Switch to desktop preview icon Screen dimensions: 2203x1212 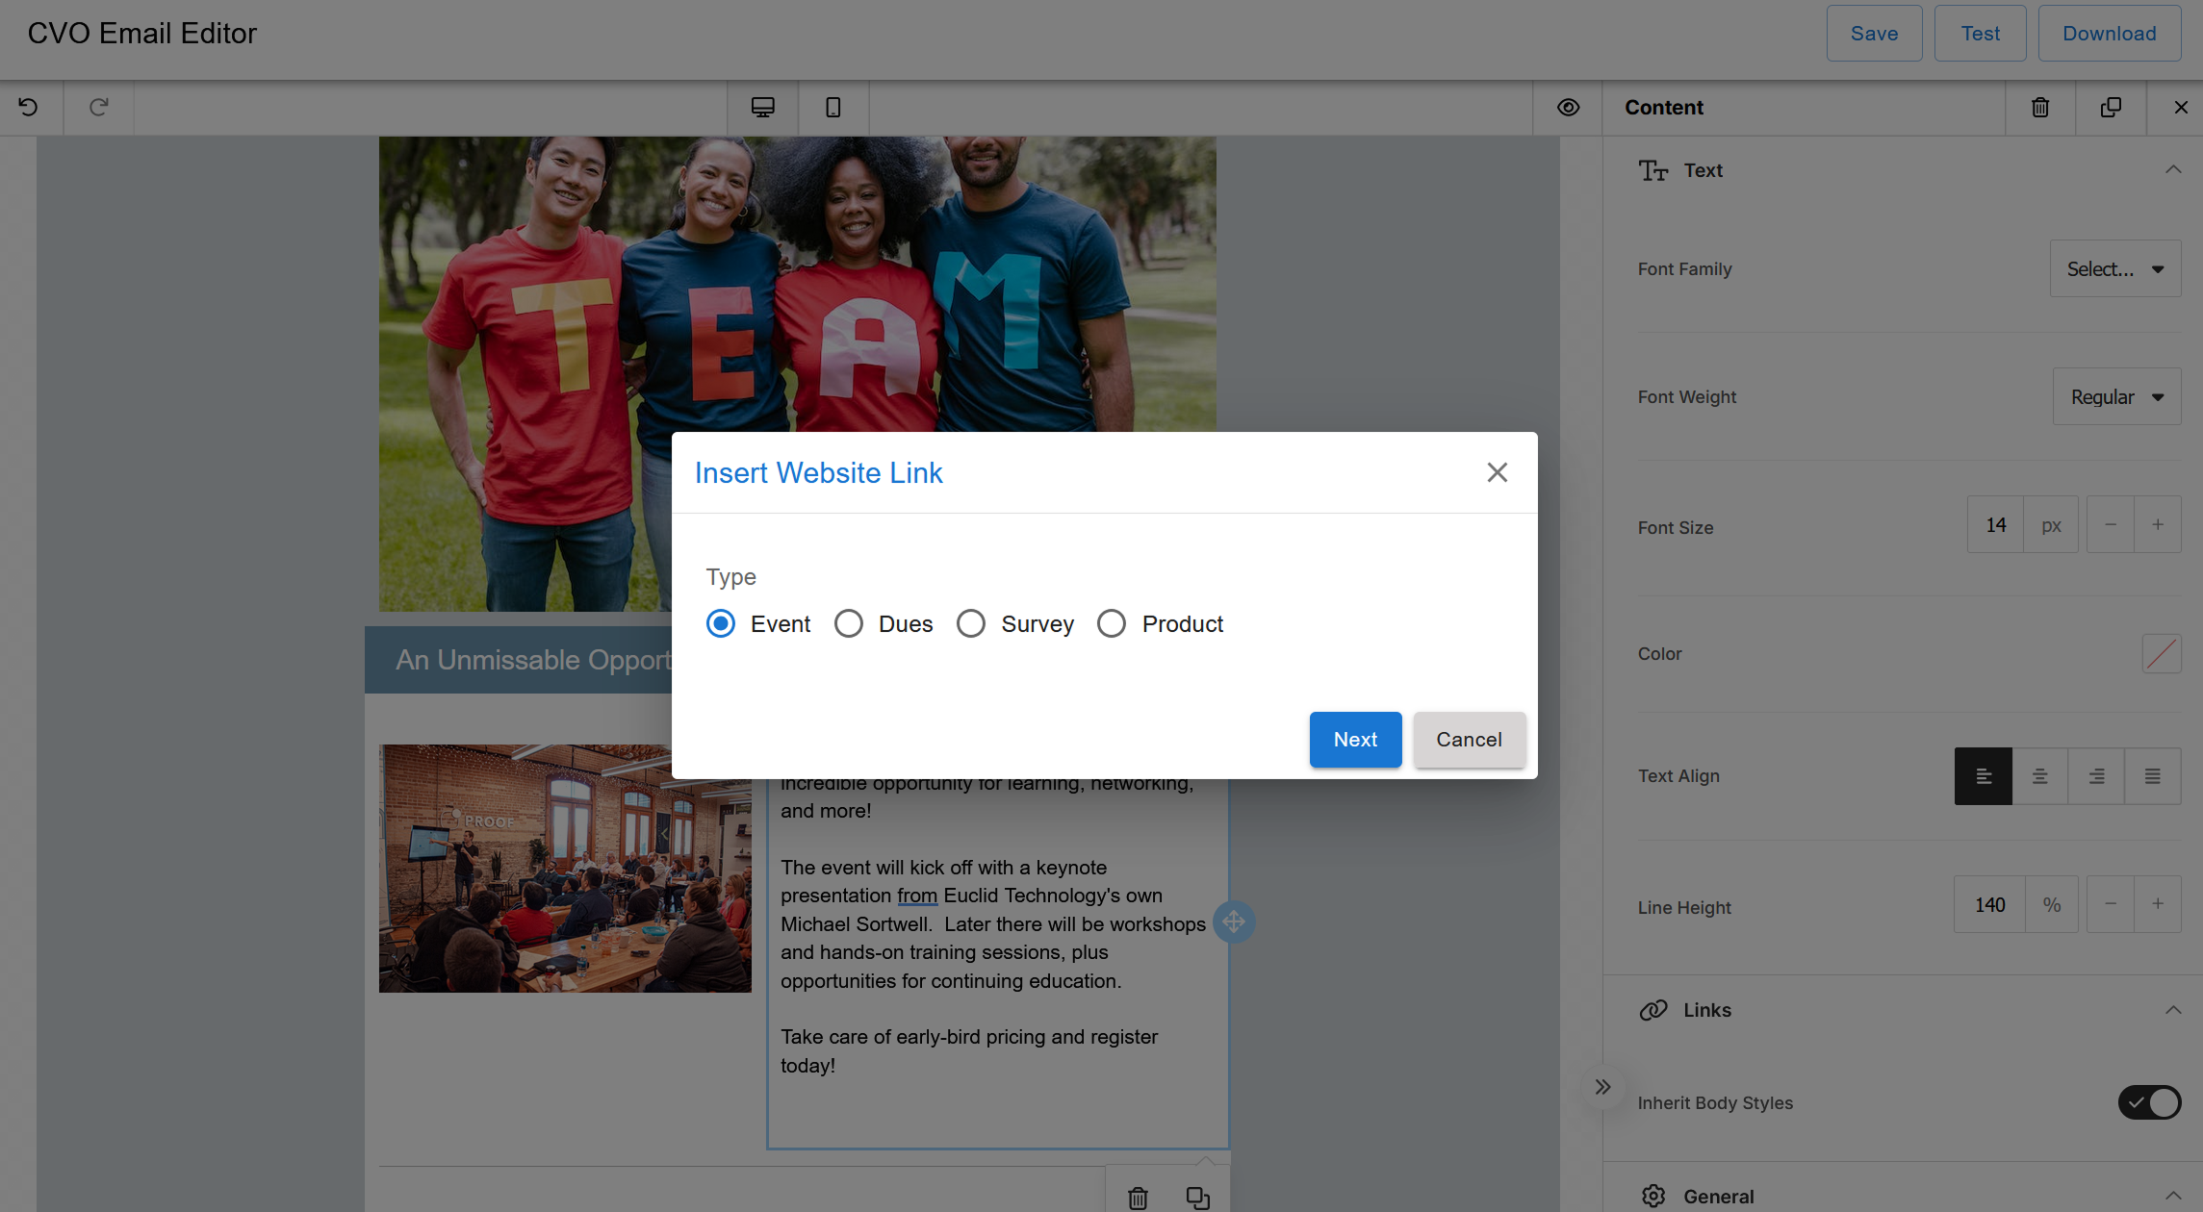762,107
